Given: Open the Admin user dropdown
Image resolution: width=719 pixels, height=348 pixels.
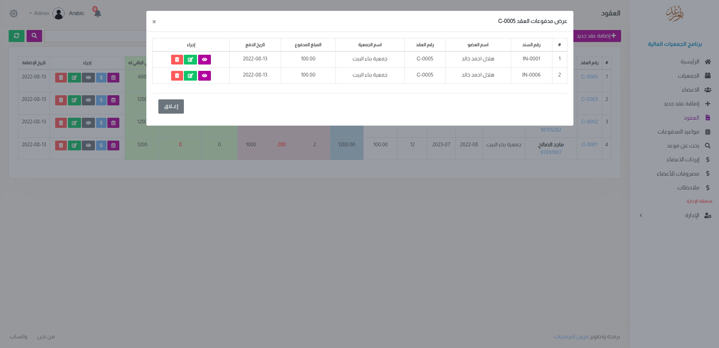Looking at the screenshot, I should tap(39, 13).
